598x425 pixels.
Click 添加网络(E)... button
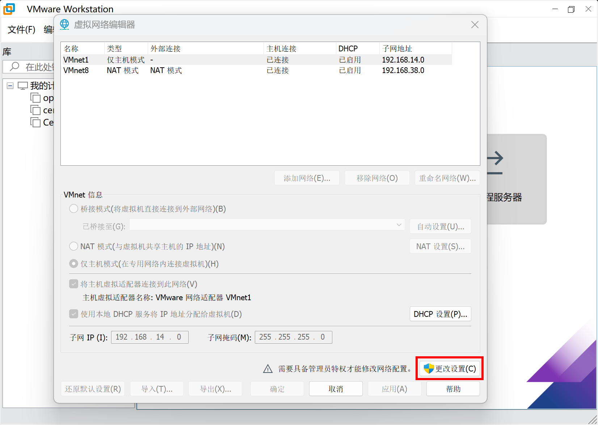tap(307, 178)
